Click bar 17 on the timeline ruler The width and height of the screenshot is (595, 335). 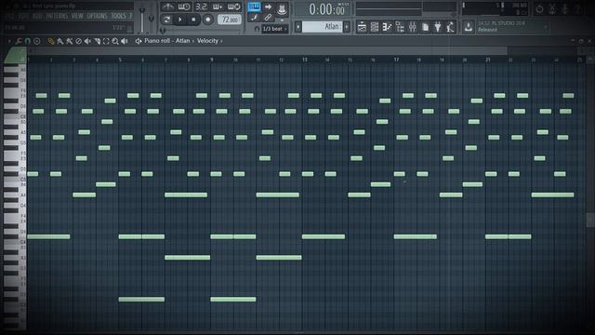click(396, 60)
